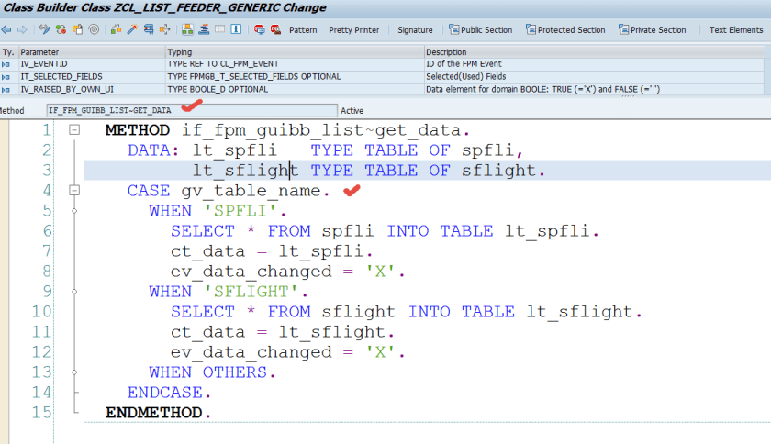Click the Set breakpoint icon in toolbar
771x444 pixels.
[x=260, y=29]
